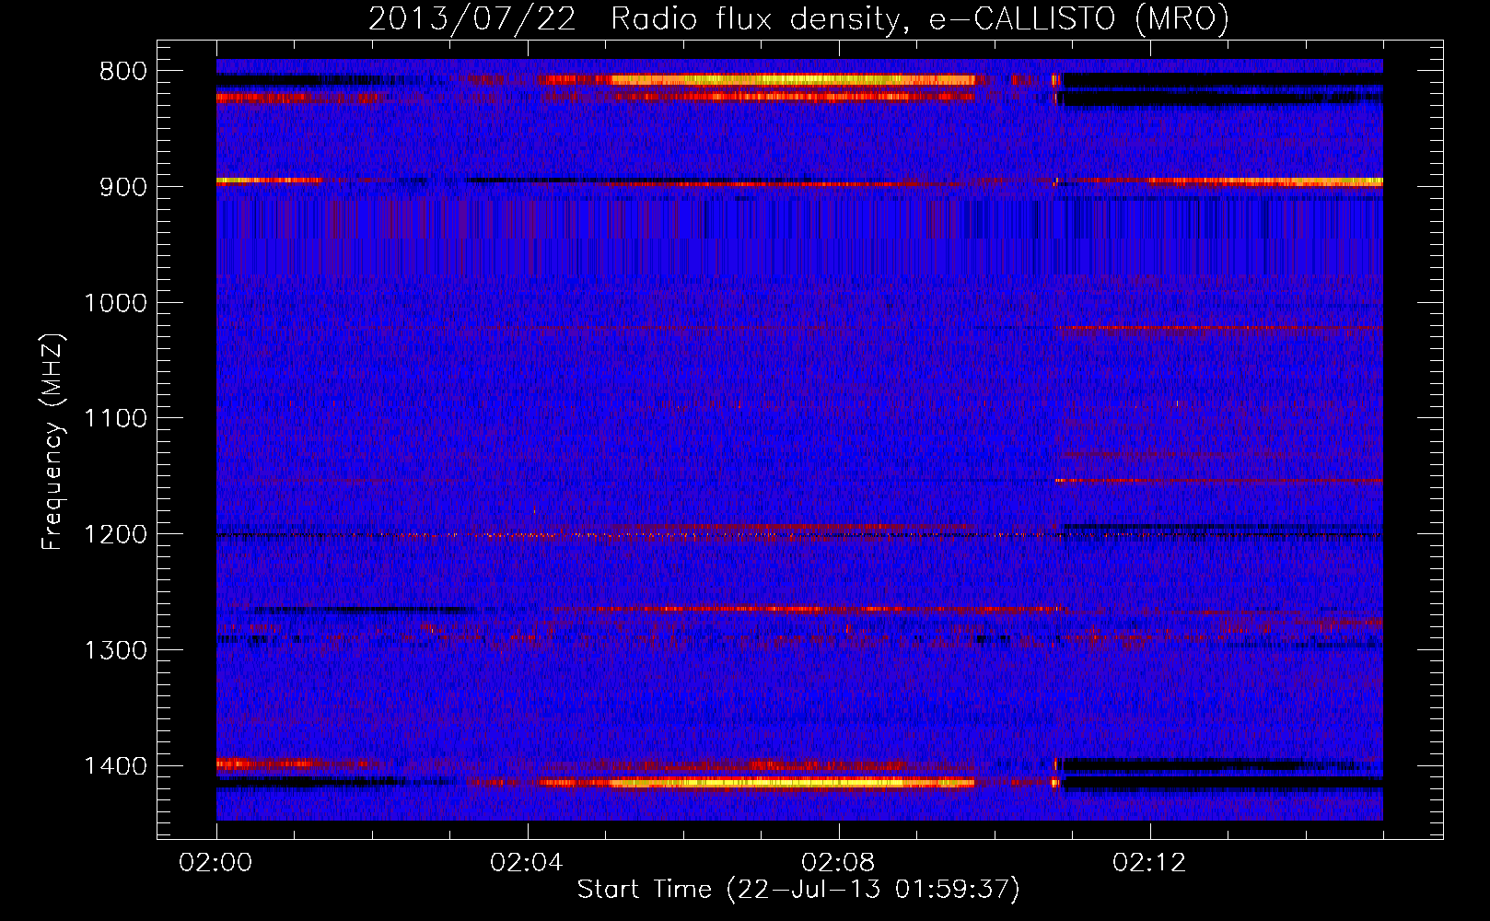Image resolution: width=1490 pixels, height=921 pixels.
Task: Click the 1300 frequency tick label
Action: click(115, 651)
